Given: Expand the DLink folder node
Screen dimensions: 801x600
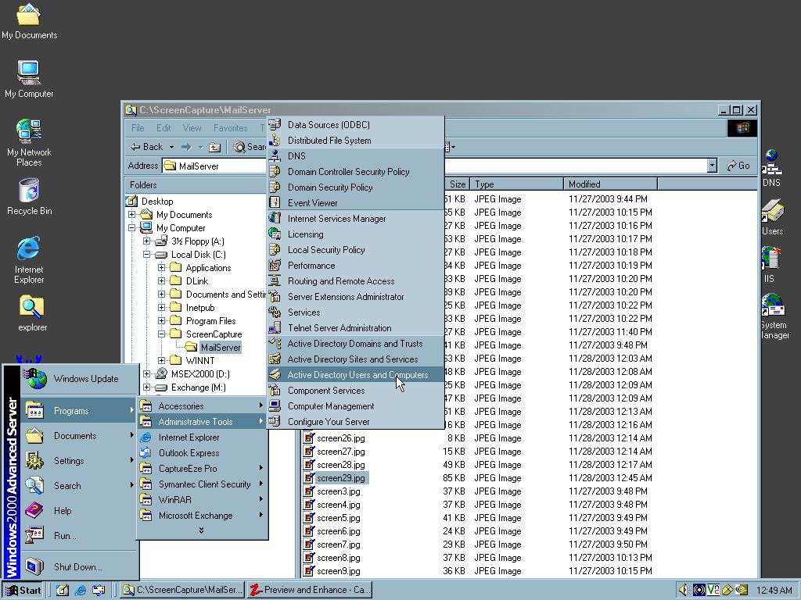Looking at the screenshot, I should (x=161, y=281).
